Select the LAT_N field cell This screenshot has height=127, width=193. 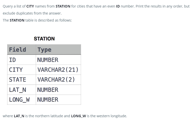tap(22, 90)
